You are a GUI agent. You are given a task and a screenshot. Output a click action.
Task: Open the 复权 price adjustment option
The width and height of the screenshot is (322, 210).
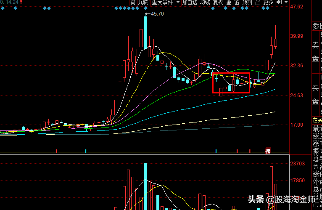(218, 3)
